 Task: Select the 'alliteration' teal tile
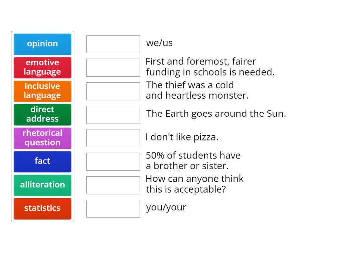click(x=42, y=185)
